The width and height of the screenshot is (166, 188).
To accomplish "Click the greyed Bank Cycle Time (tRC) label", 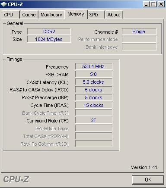I will 45,113.
